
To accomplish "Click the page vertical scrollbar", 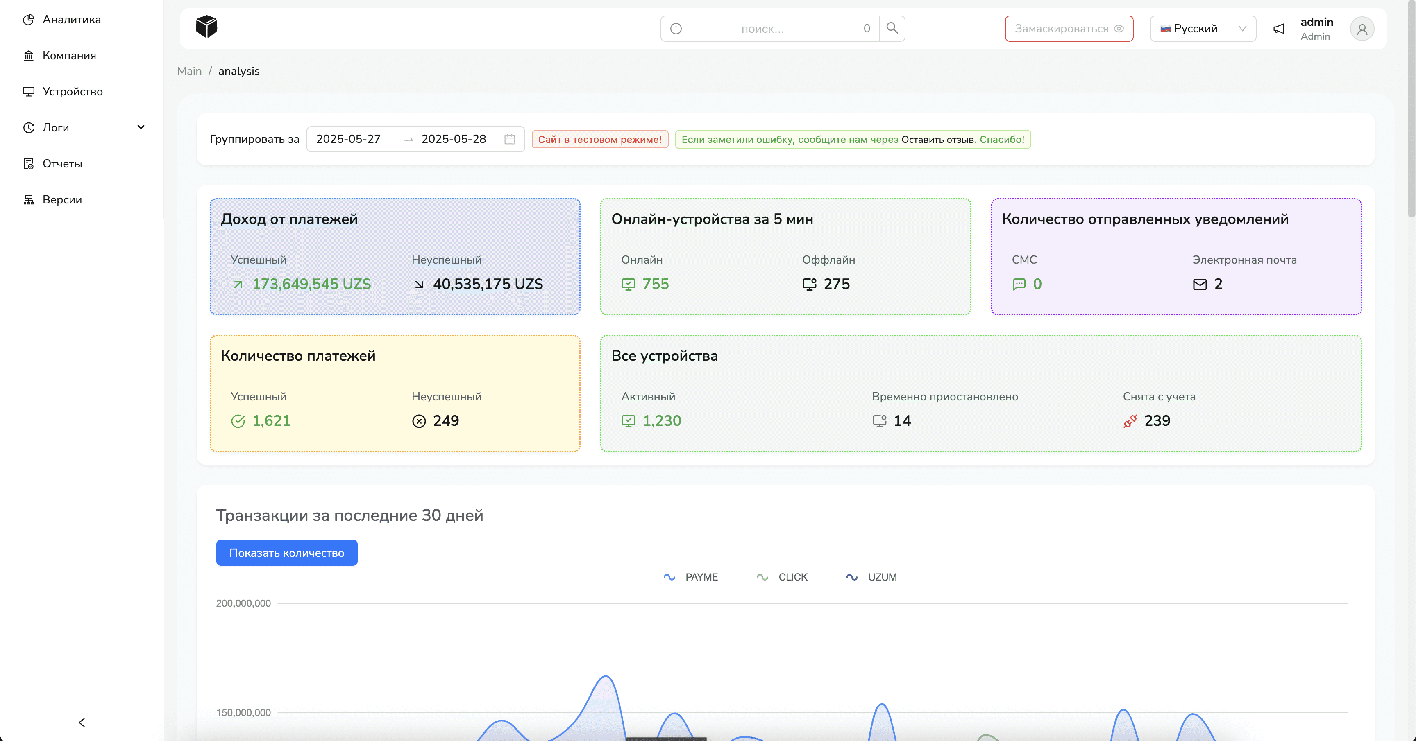I will [x=1411, y=110].
